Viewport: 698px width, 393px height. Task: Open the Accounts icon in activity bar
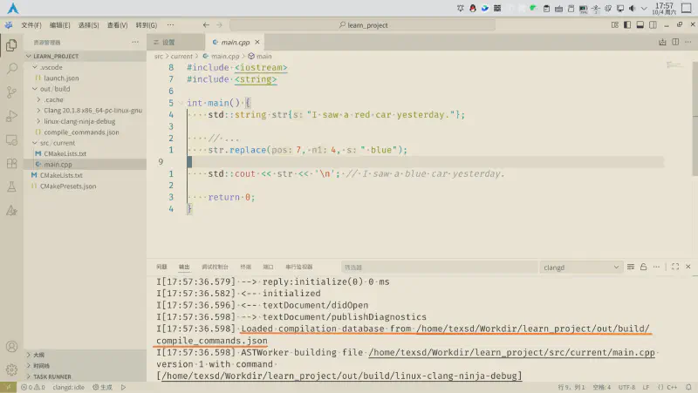tap(11, 347)
